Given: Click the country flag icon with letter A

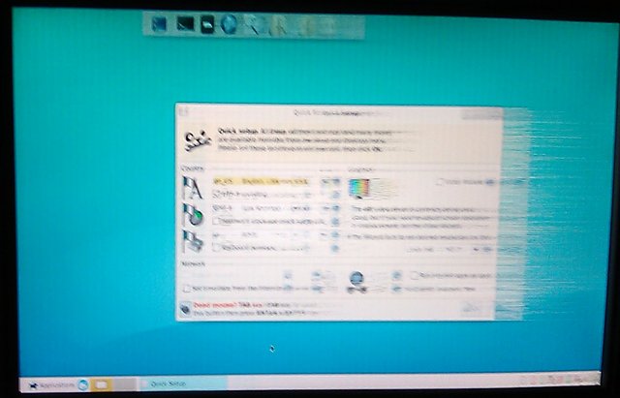Looking at the screenshot, I should point(192,188).
